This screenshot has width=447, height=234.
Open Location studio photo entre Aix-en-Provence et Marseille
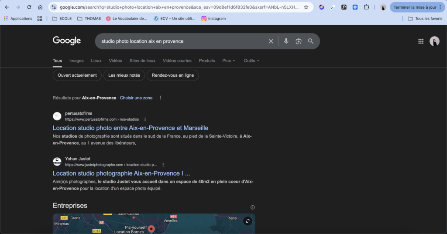[x=131, y=128]
